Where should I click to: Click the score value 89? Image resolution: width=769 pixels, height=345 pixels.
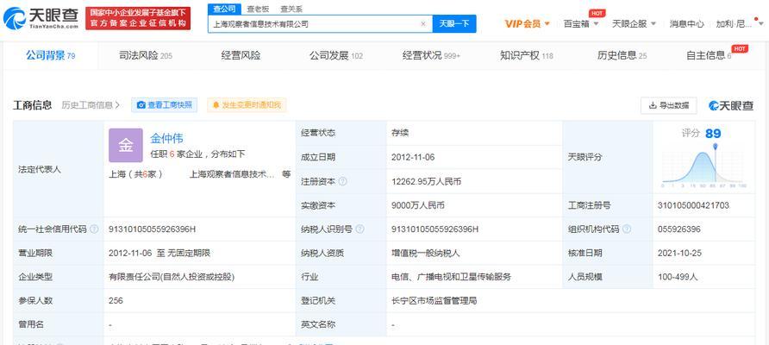713,134
